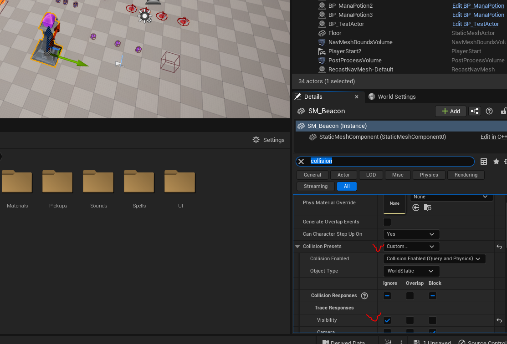Image resolution: width=507 pixels, height=344 pixels.
Task: Reset Collision Presets to default arrow
Action: click(499, 247)
